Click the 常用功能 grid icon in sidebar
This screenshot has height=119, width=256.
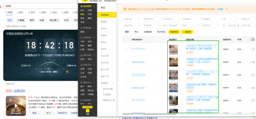click(x=82, y=28)
